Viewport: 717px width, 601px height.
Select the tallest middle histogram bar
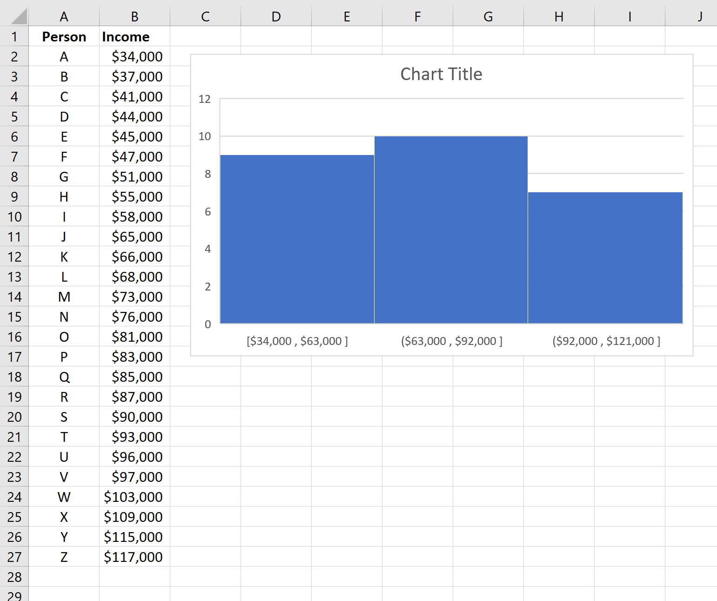pos(450,230)
